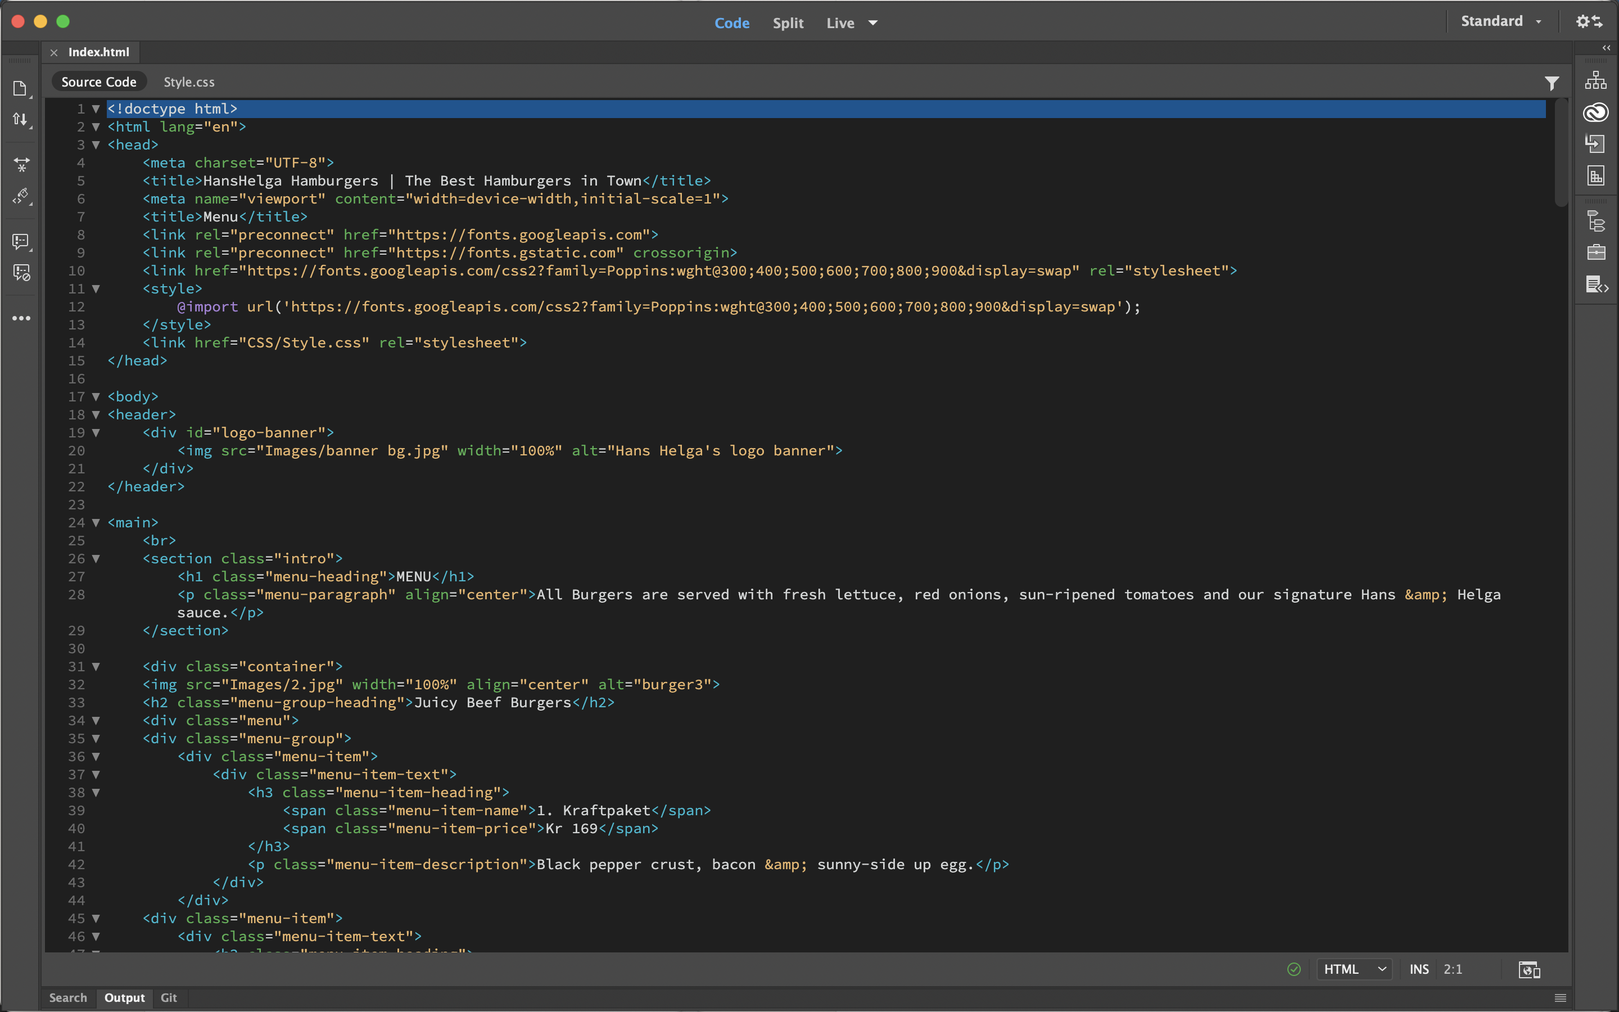Collapse the main tag on line 24
Screen dimensions: 1619x1012
96,523
